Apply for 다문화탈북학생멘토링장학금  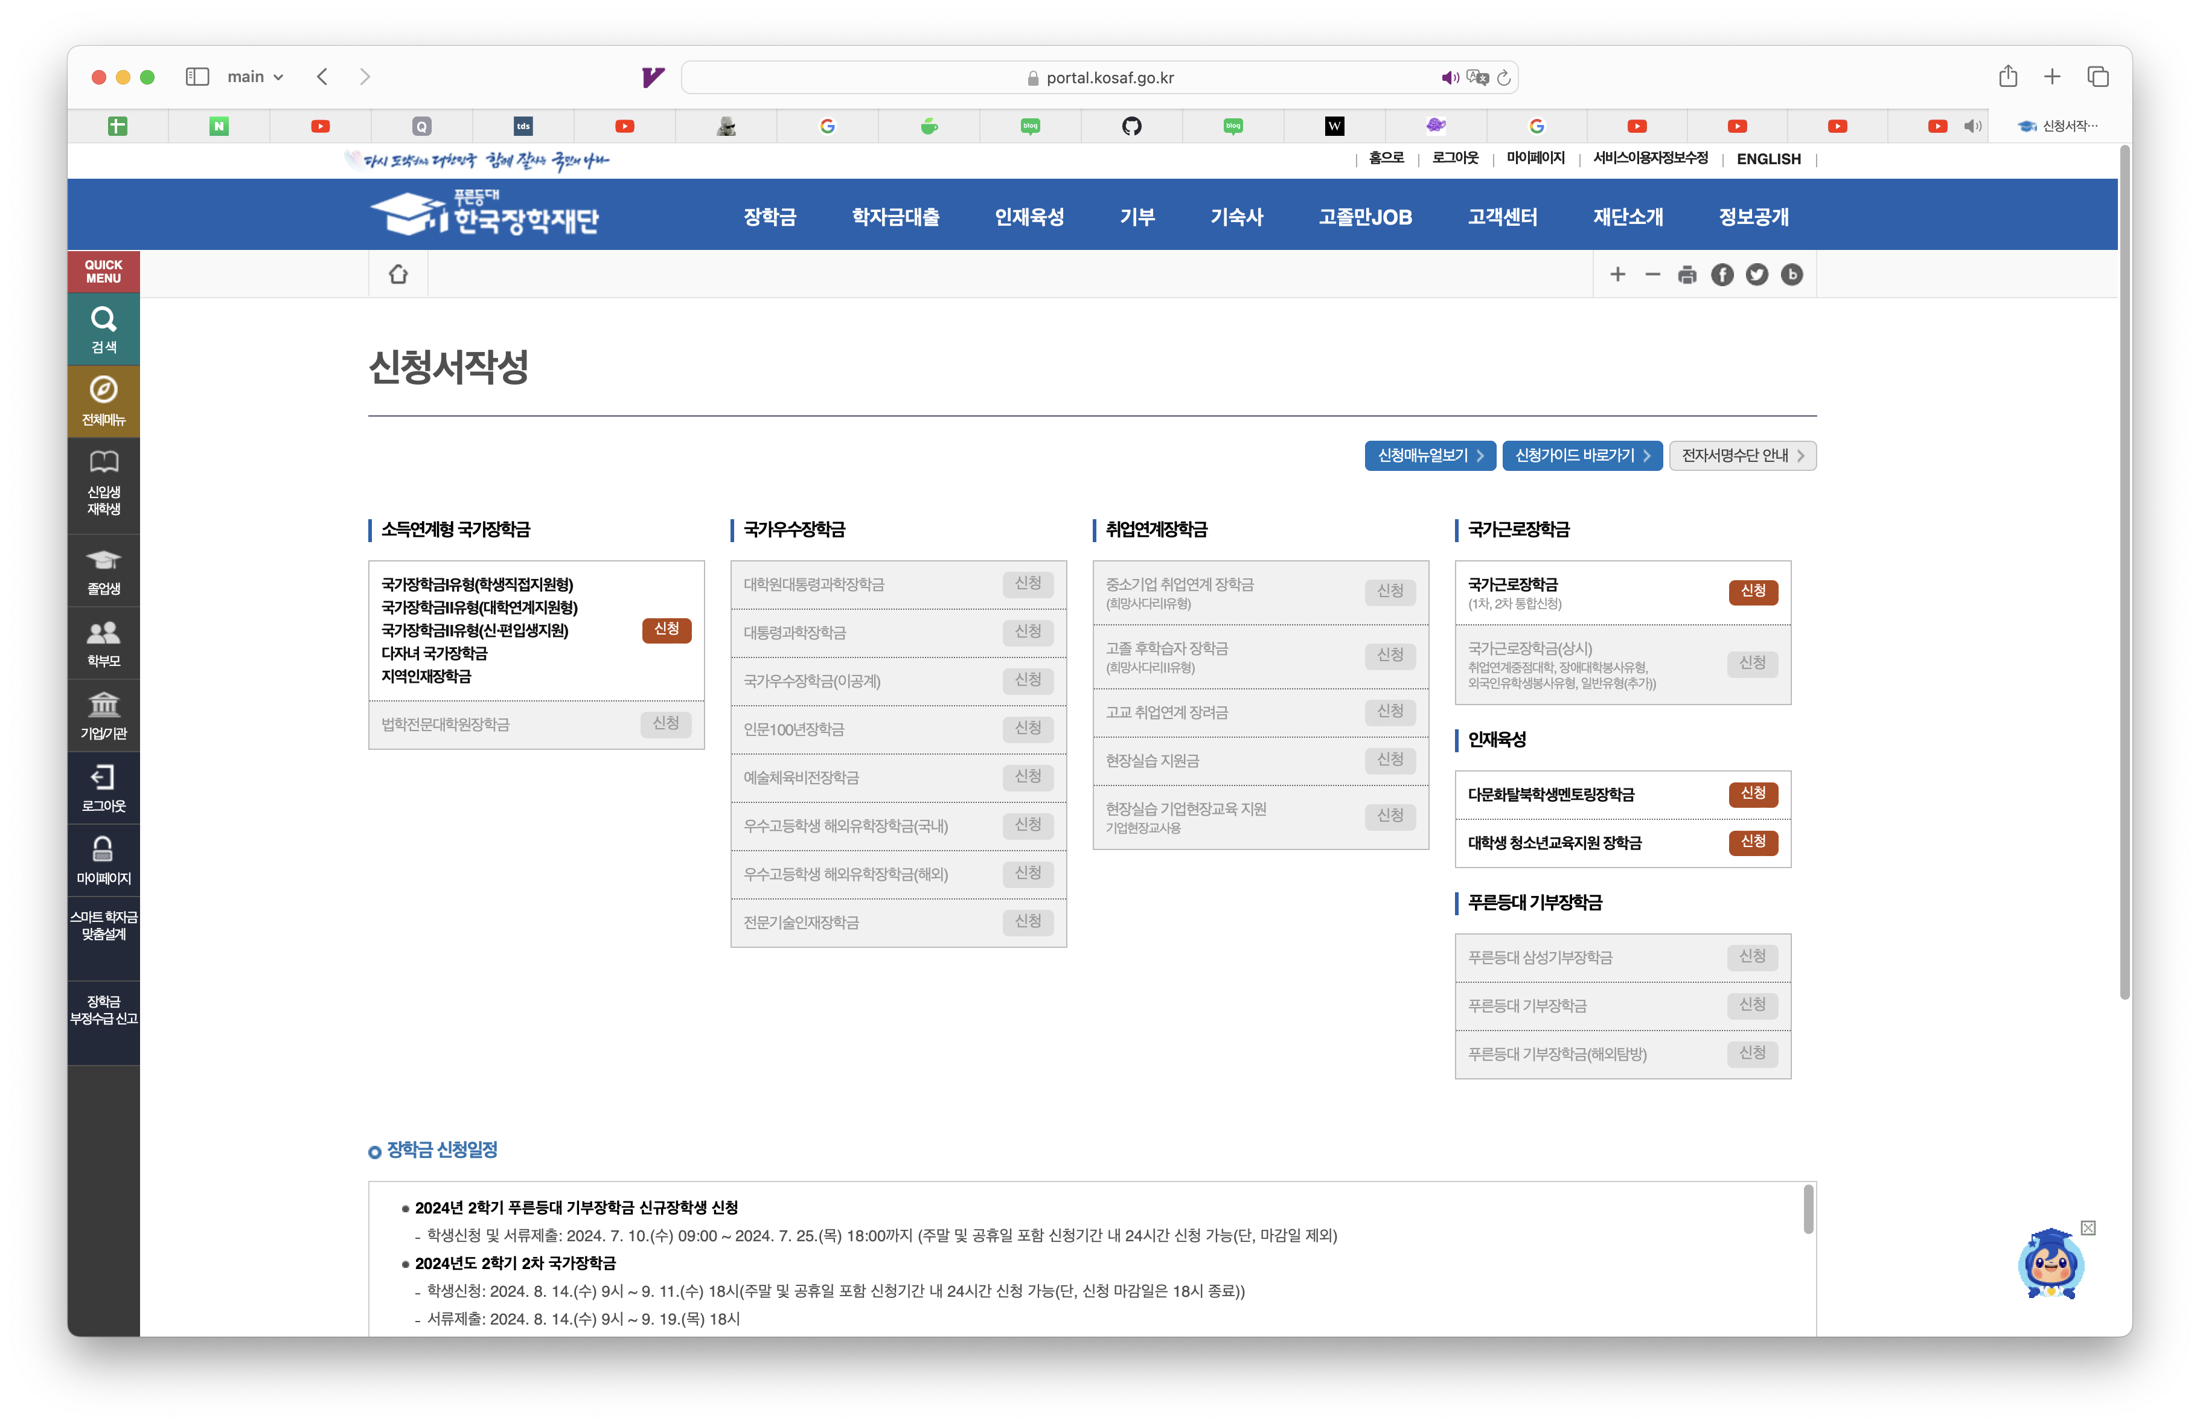[1753, 794]
